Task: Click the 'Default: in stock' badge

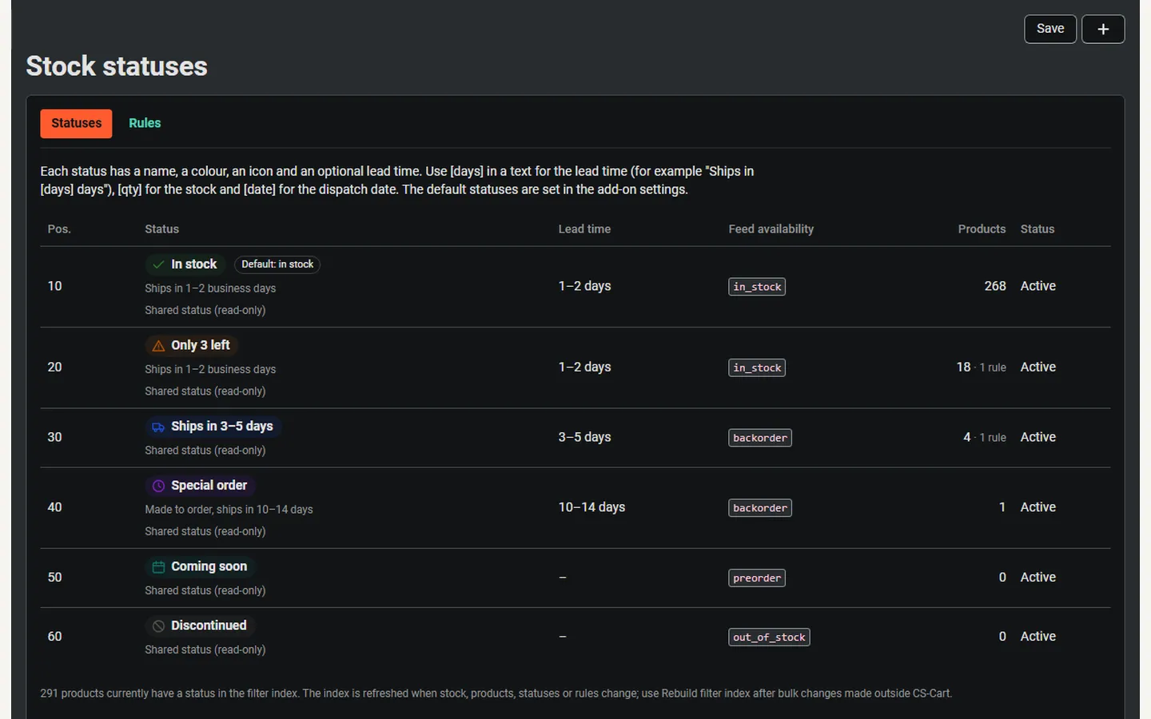Action: tap(277, 264)
